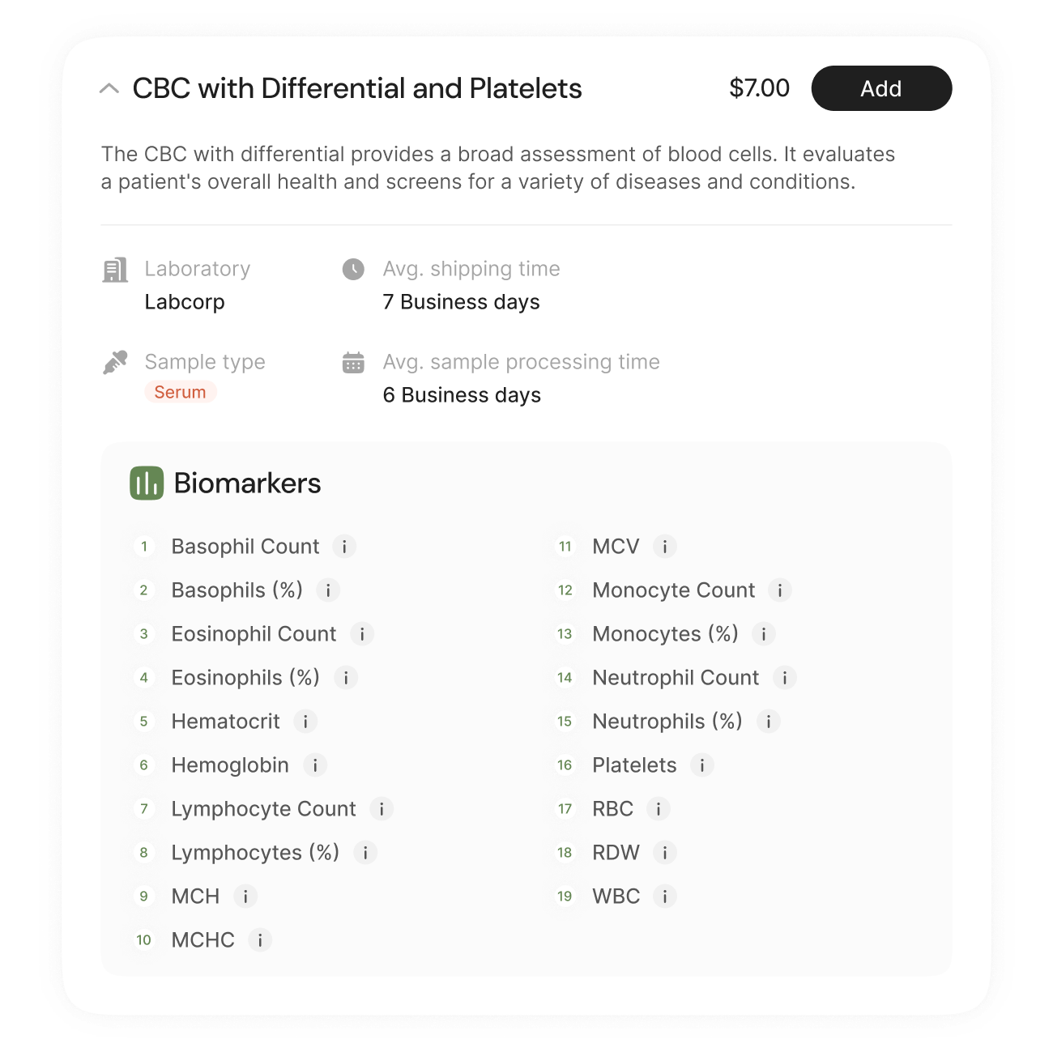
Task: Click the green Biomarkers chart icon
Action: pos(147,483)
